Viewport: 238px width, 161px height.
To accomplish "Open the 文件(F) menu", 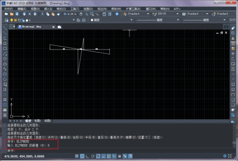I will point(8,9).
